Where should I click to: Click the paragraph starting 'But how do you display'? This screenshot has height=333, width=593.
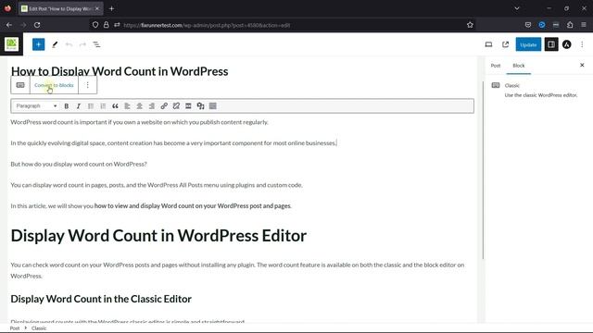point(79,164)
